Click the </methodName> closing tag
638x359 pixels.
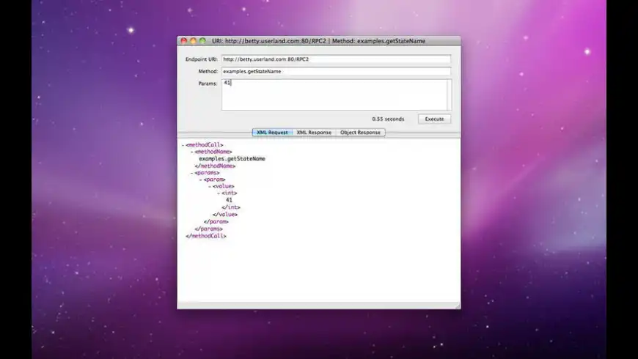point(216,166)
